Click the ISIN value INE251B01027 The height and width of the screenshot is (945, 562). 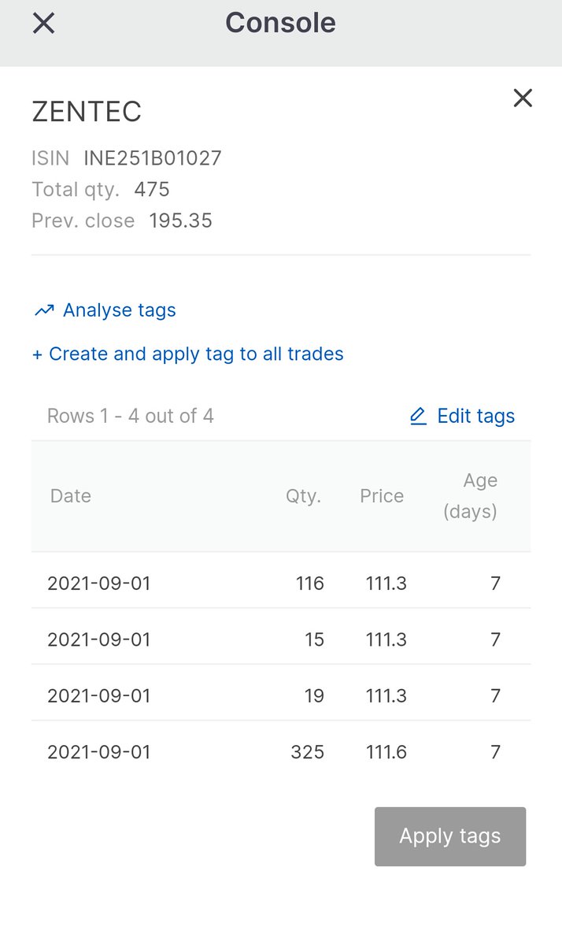click(153, 158)
